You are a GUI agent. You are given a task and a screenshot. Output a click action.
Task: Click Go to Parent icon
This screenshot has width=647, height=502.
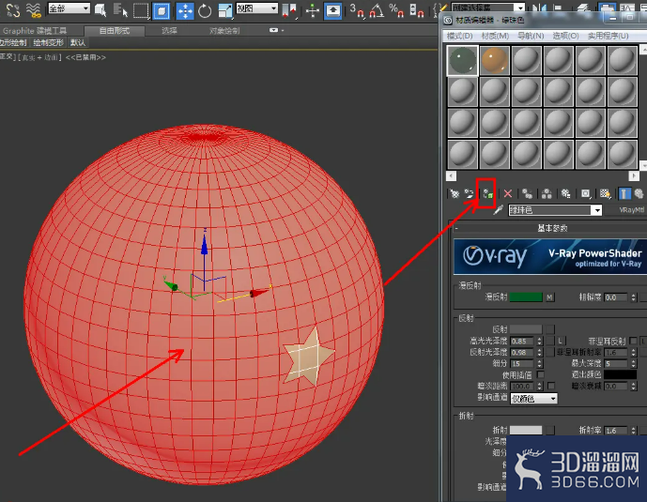[x=639, y=193]
